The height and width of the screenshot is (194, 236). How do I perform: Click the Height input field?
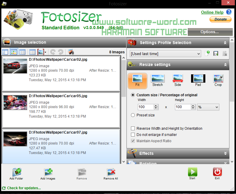point(183,107)
